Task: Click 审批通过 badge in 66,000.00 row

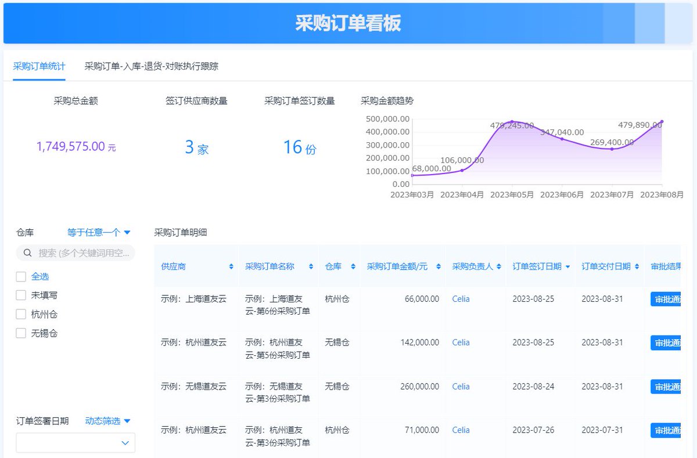Action: coord(666,300)
